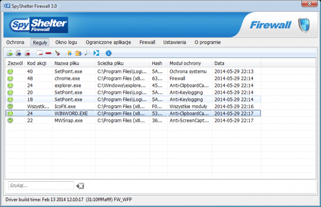Image resolution: width=321 pixels, height=207 pixels.
Task: Click the Anti-ScreenCapt... module cell
Action: tap(189, 120)
